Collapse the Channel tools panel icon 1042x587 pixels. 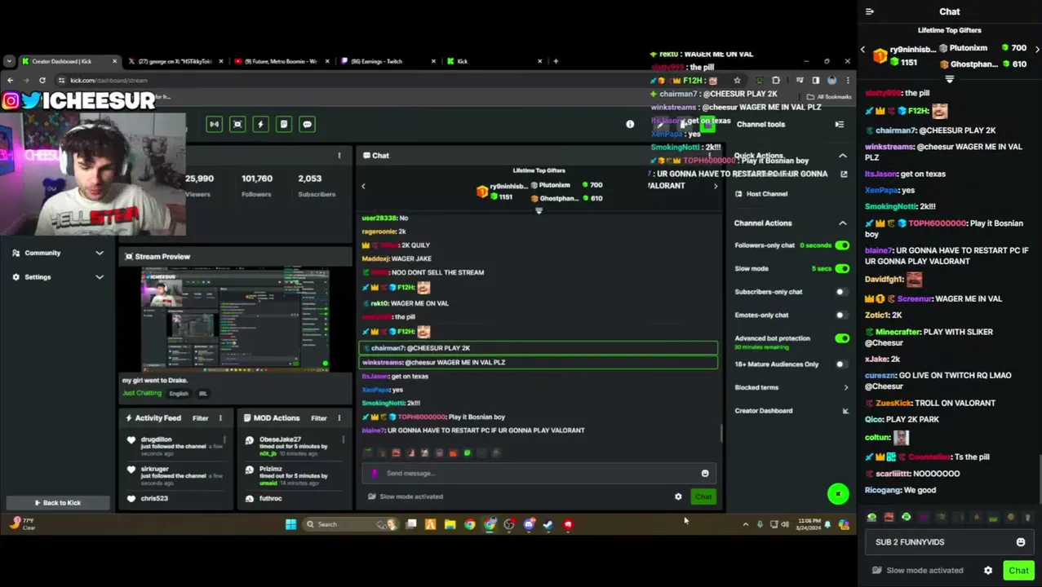(839, 124)
